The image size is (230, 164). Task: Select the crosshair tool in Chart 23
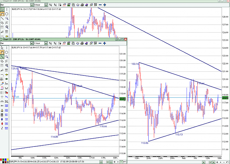pyautogui.click(x=2, y=97)
